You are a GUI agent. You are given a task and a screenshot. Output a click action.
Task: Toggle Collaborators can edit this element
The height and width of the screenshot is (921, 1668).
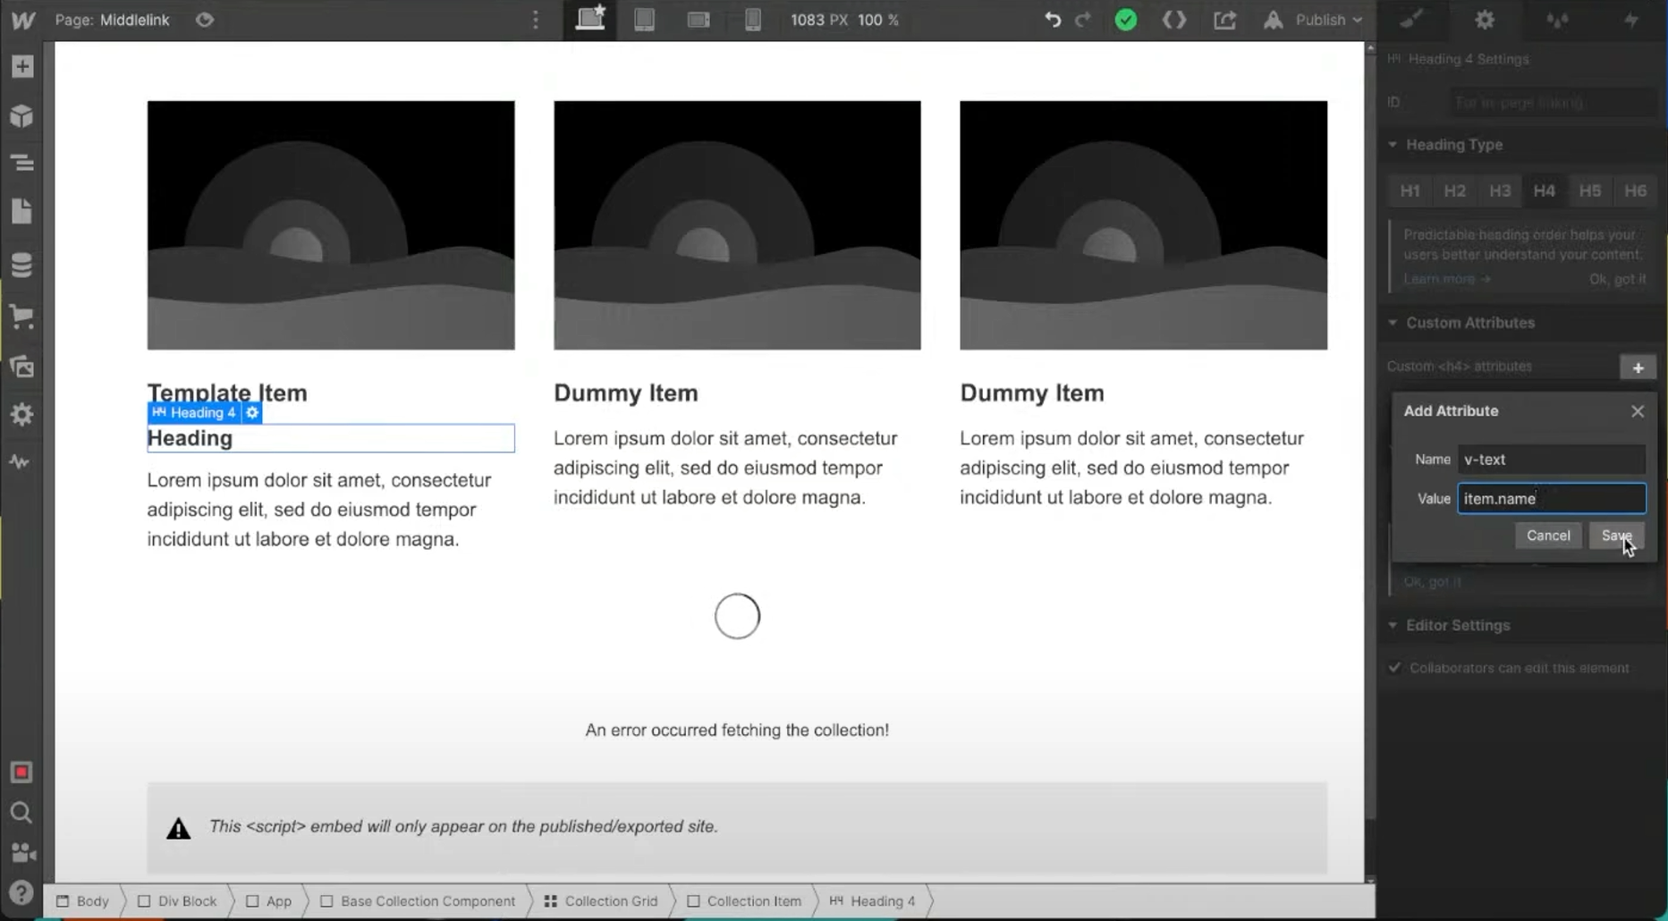1394,668
